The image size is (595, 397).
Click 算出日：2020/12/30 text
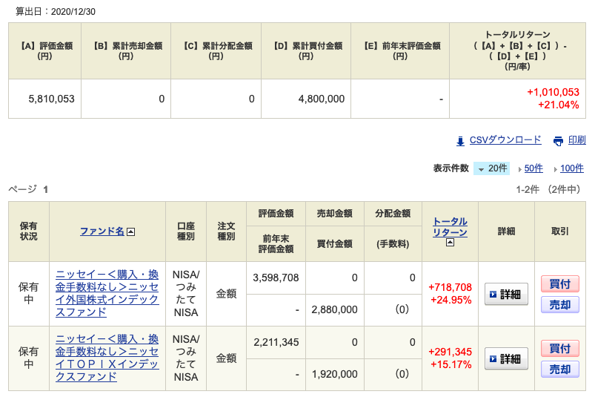click(x=56, y=12)
